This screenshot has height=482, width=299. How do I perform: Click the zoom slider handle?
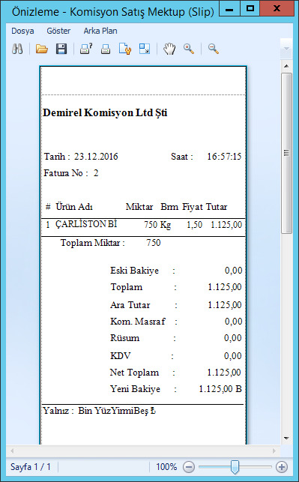[235, 467]
